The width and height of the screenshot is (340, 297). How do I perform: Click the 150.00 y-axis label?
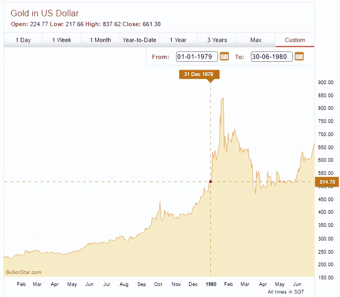coord(326,278)
